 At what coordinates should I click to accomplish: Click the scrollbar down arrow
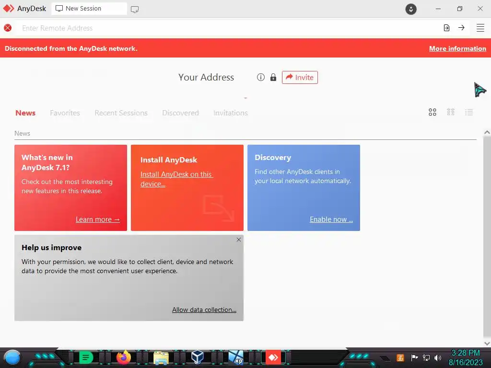487,343
